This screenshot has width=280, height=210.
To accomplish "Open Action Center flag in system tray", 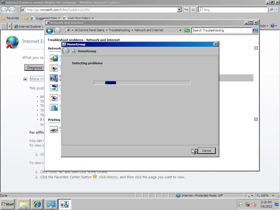I will pos(241,204).
